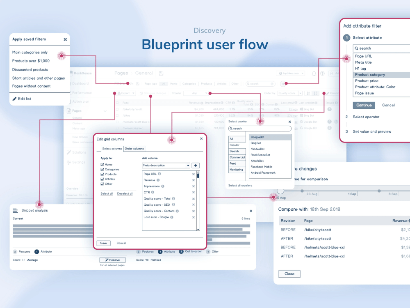410x308 pixels.
Task: Tick the checkbox next to /bikes row
Action: pyautogui.click(x=117, y=115)
